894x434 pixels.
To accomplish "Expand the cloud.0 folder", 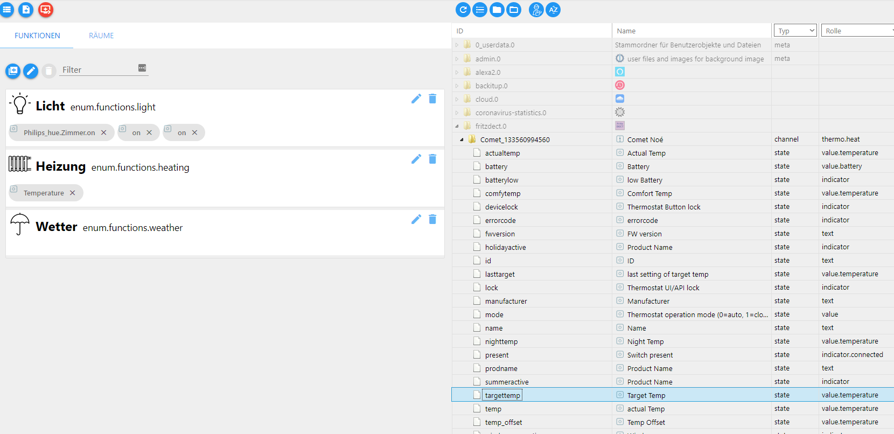I will tap(457, 99).
